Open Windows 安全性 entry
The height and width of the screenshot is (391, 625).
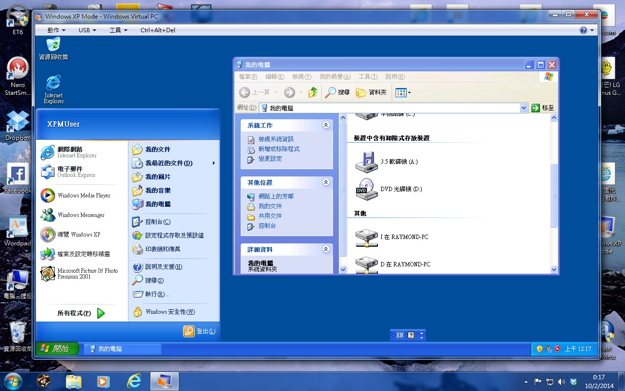(x=173, y=312)
